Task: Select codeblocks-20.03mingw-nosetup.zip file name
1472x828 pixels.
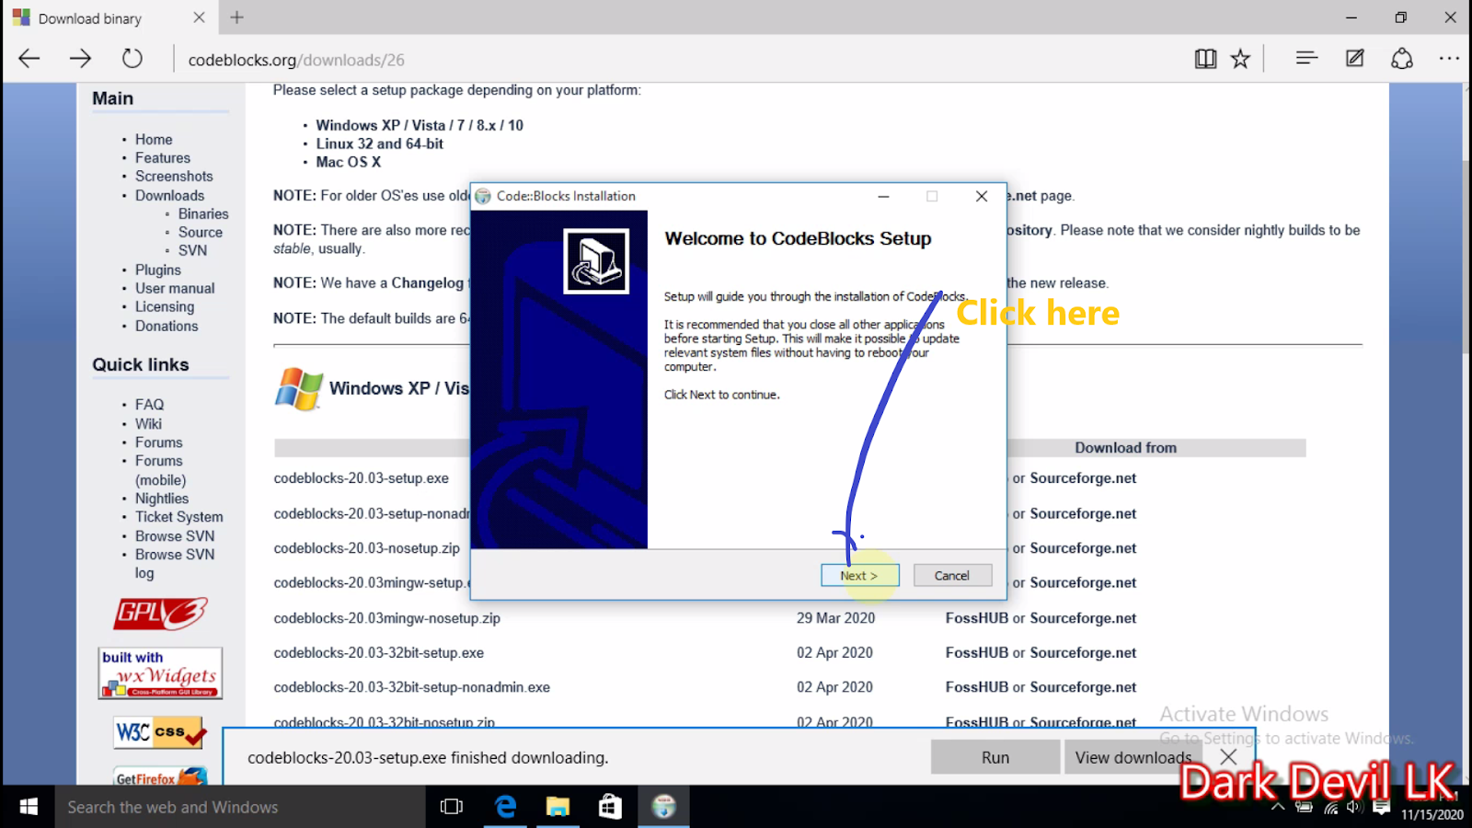Action: 387,618
